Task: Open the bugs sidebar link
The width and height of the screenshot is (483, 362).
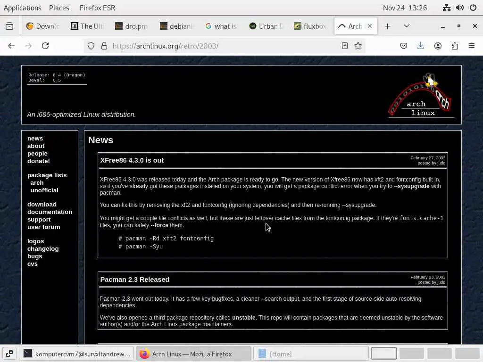Action: [x=34, y=256]
